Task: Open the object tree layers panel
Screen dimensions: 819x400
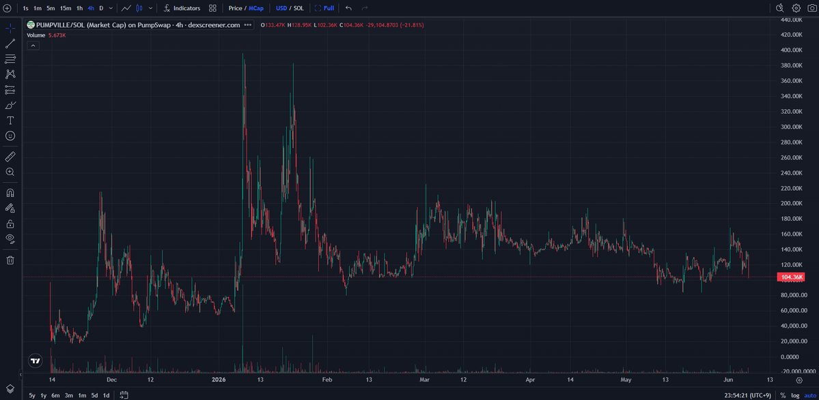Action: 10,388
